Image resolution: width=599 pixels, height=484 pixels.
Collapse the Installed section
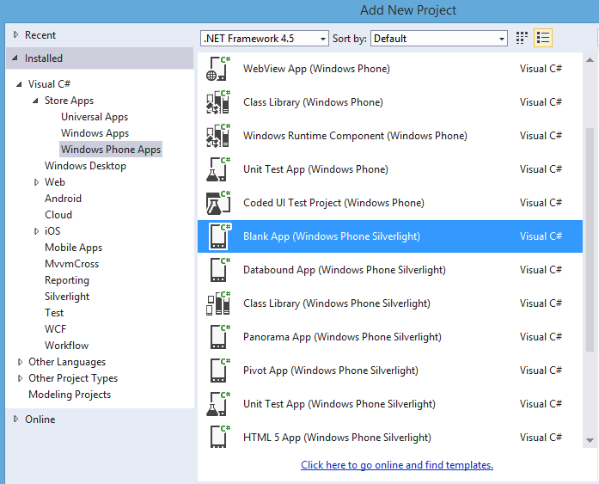tap(15, 58)
